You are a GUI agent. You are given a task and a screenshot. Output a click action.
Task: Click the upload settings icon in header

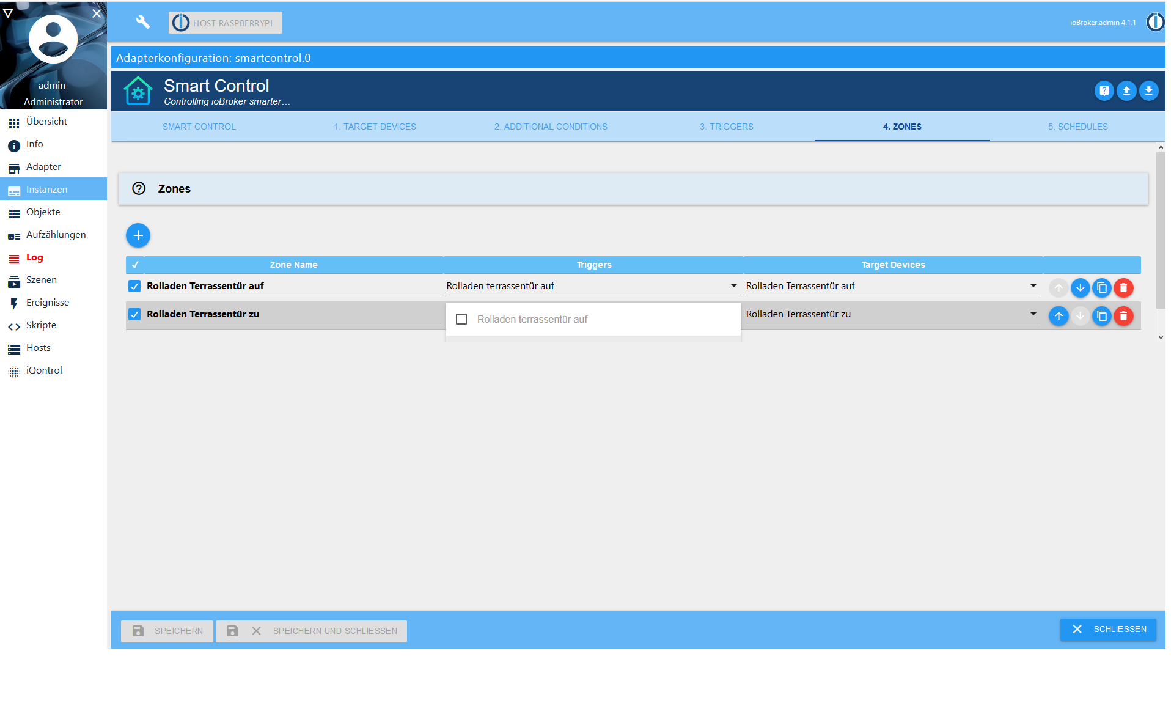pos(1126,91)
